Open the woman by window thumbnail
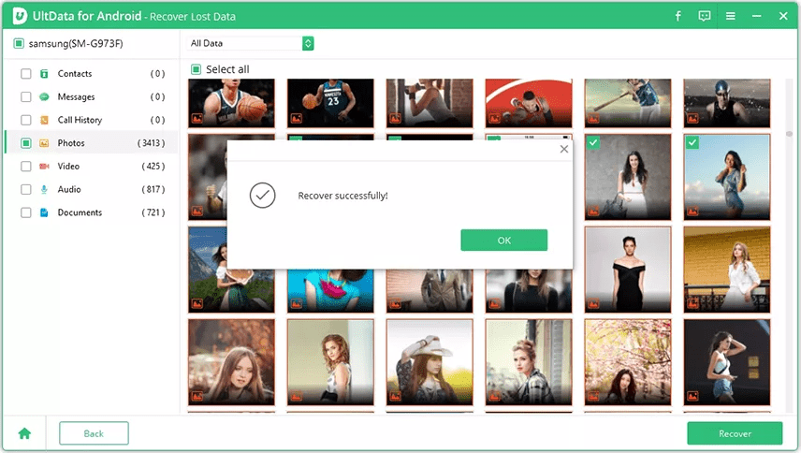801x453 pixels. [330, 362]
